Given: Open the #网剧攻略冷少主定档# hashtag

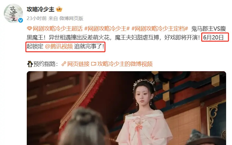Looking at the screenshot, I should point(160,29).
